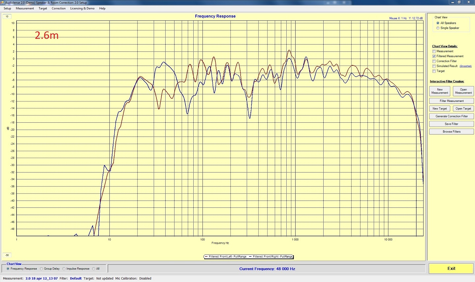
Task: Select the Frequency Response chart view radio
Action: [x=8, y=269]
